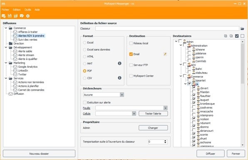Click the Feuille underlined label

click(x=87, y=108)
